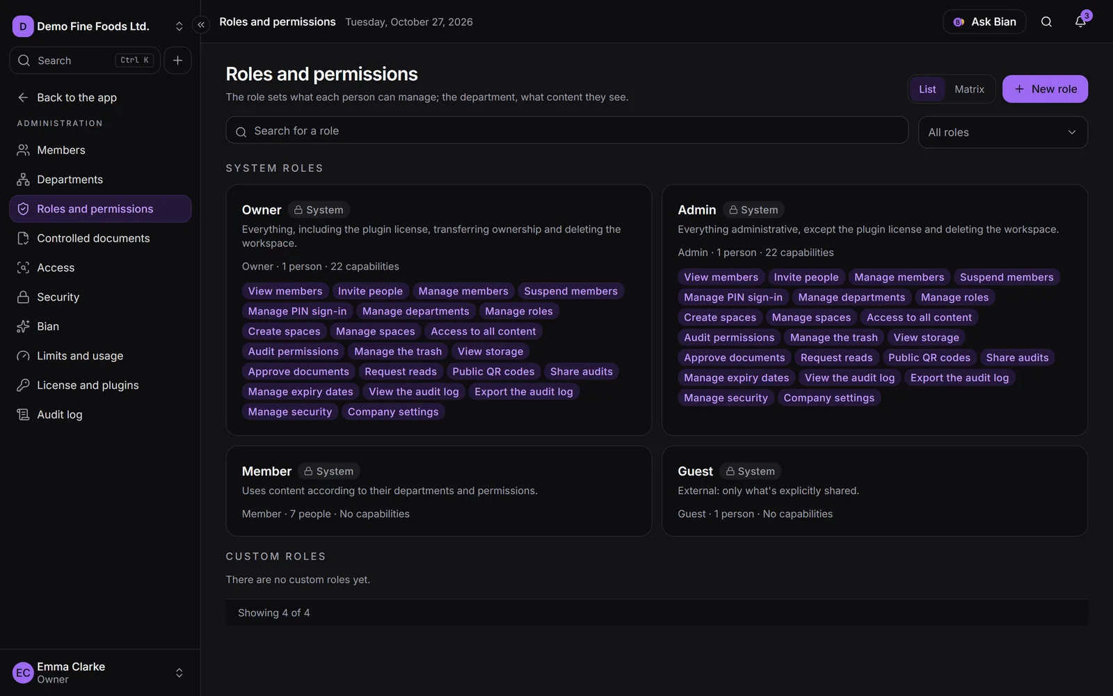Click the Access scan icon
Image resolution: width=1113 pixels, height=696 pixels.
coord(23,267)
